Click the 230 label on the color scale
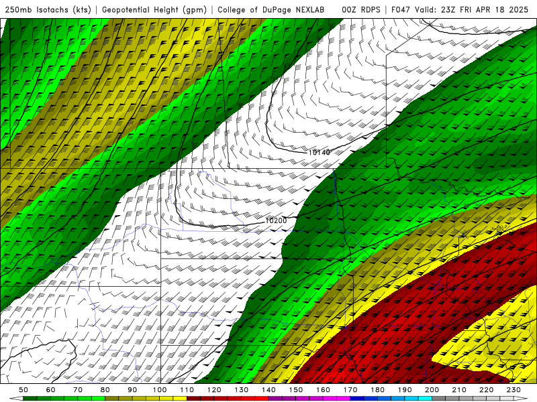Image resolution: width=537 pixels, height=402 pixels. pos(514,390)
